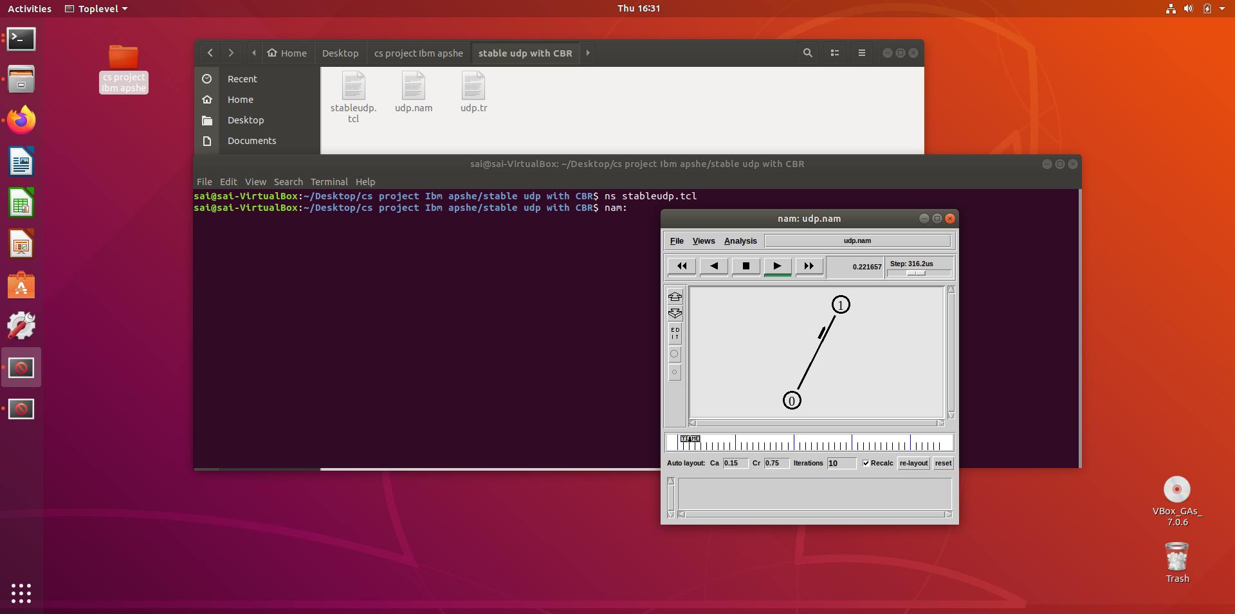Reset the auto layout in nam
The width and height of the screenshot is (1235, 614).
[x=942, y=463]
